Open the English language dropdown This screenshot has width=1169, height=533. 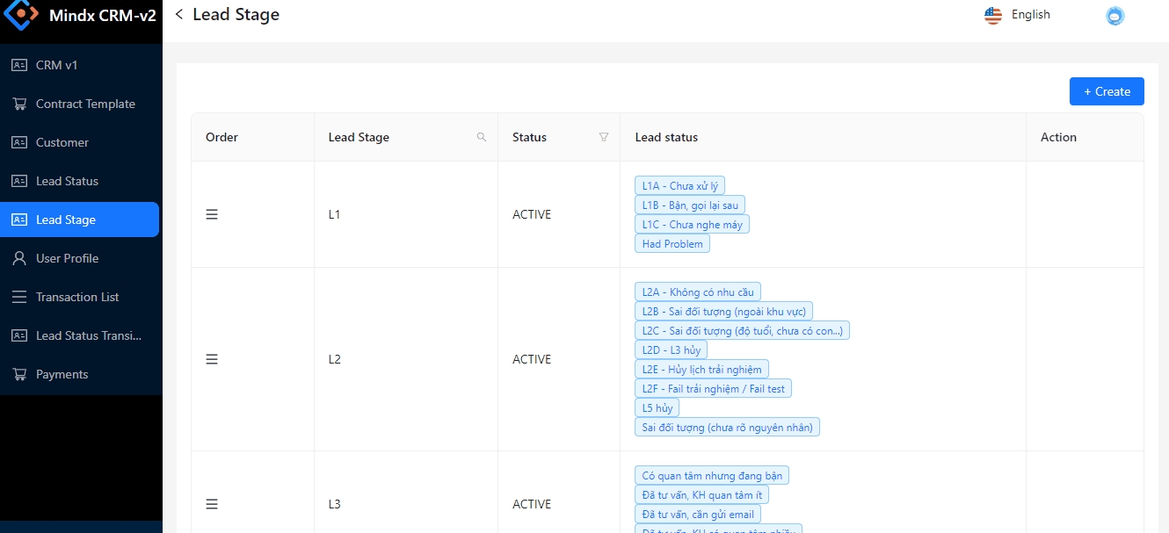(x=1030, y=15)
